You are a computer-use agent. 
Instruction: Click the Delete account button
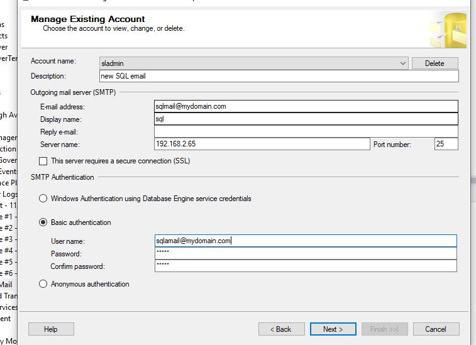coord(434,63)
